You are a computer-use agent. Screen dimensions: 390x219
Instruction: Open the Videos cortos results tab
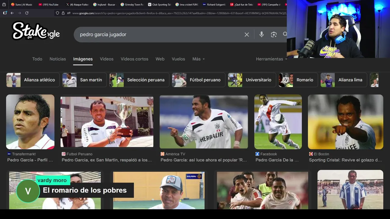(x=134, y=59)
